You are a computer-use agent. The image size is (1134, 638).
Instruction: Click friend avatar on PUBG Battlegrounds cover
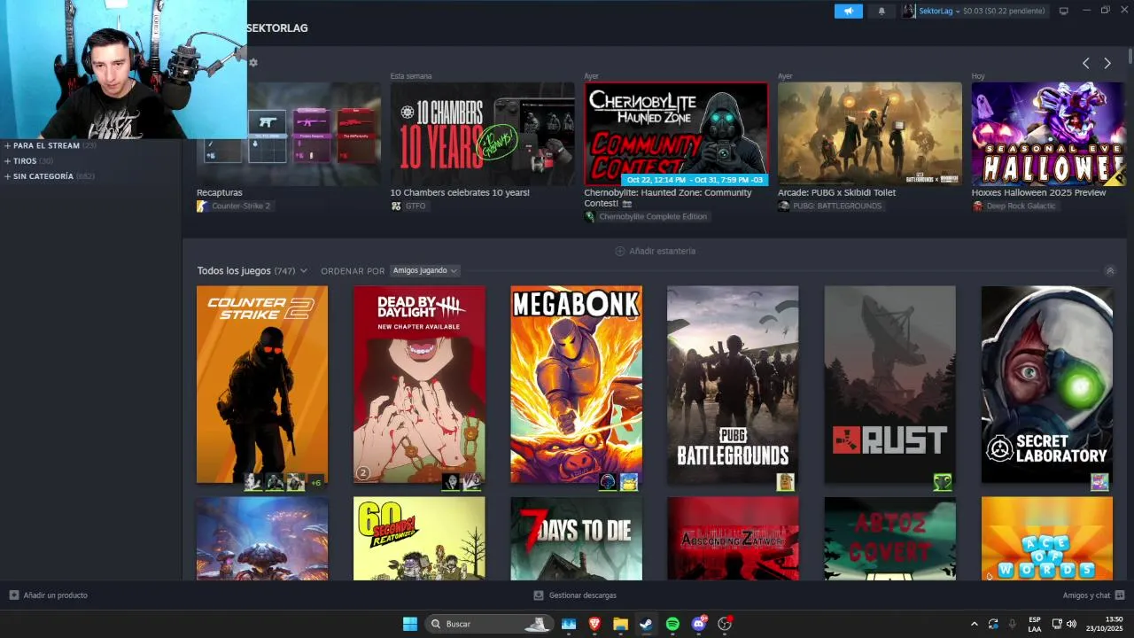(786, 482)
